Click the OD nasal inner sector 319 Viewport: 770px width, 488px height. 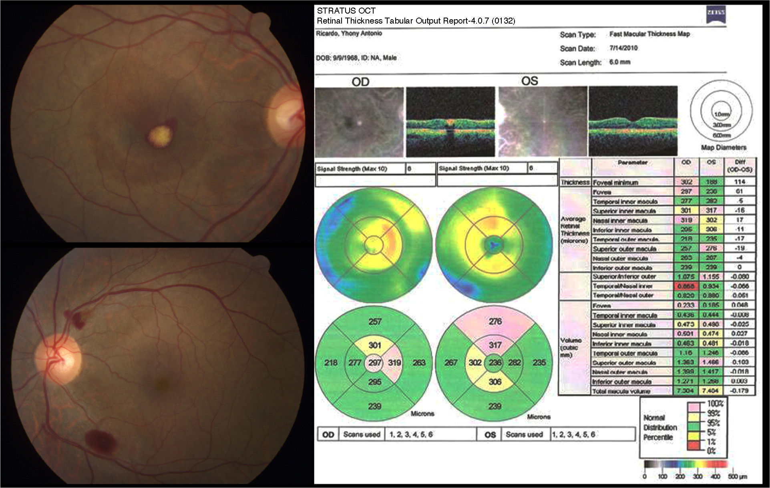pos(395,363)
